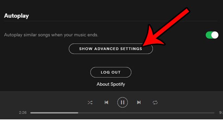223x139 pixels.
Task: Skip to the previous track
Action: 106,103
